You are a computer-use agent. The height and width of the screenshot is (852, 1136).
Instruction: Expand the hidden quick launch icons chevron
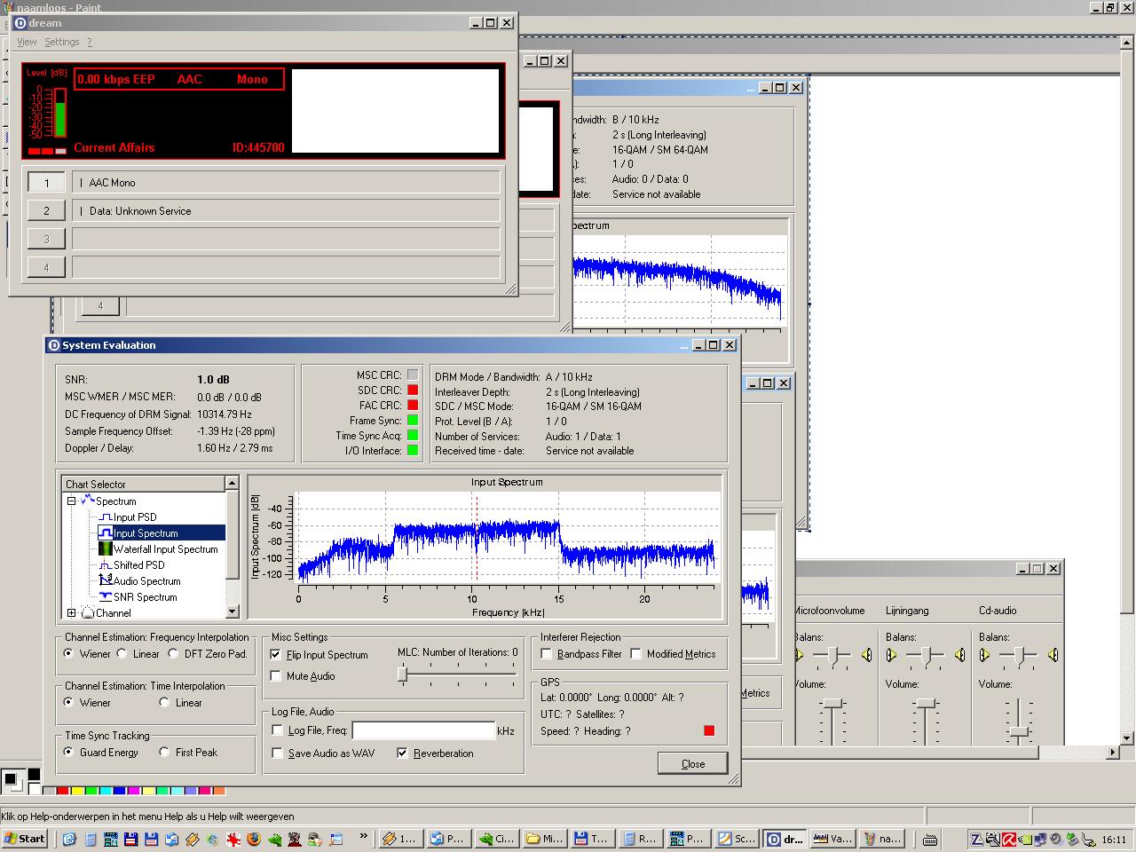363,837
